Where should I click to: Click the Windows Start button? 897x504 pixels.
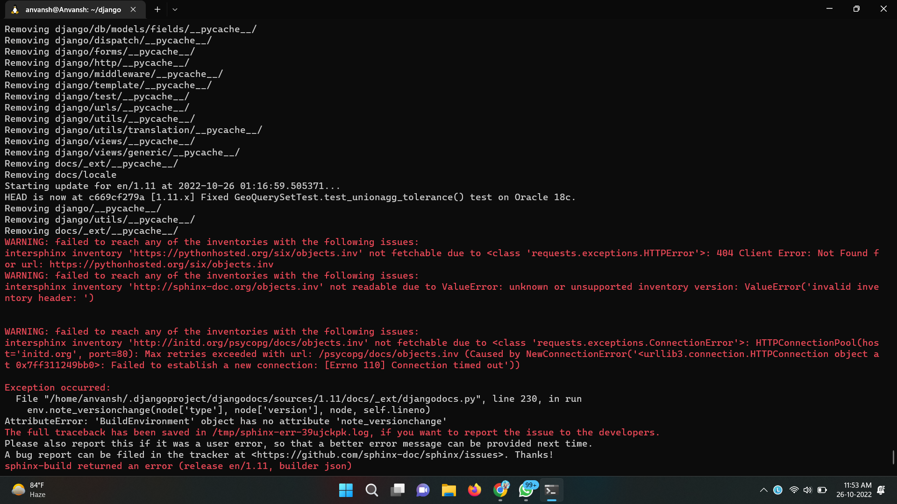coord(346,490)
